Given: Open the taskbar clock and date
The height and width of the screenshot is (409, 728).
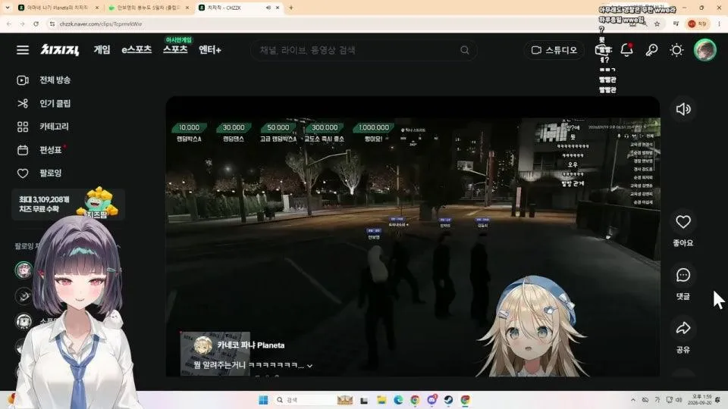Looking at the screenshot, I should [701, 400].
